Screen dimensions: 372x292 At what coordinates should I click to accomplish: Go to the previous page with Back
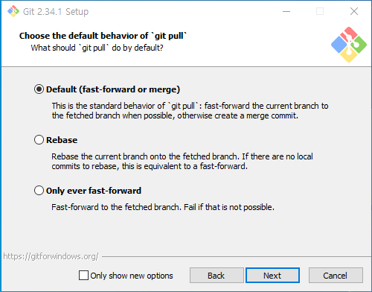217,276
